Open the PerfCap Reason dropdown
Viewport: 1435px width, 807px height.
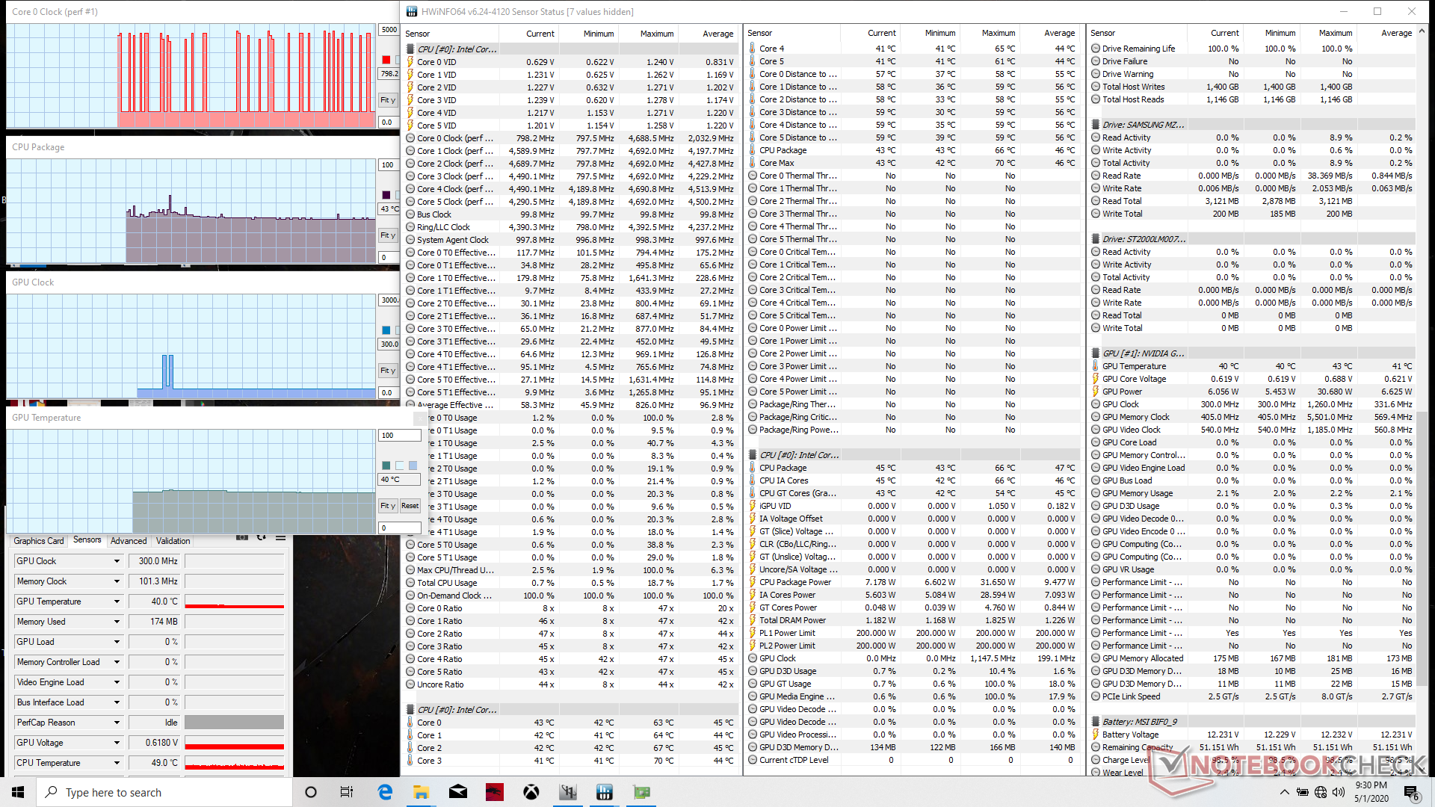116,723
